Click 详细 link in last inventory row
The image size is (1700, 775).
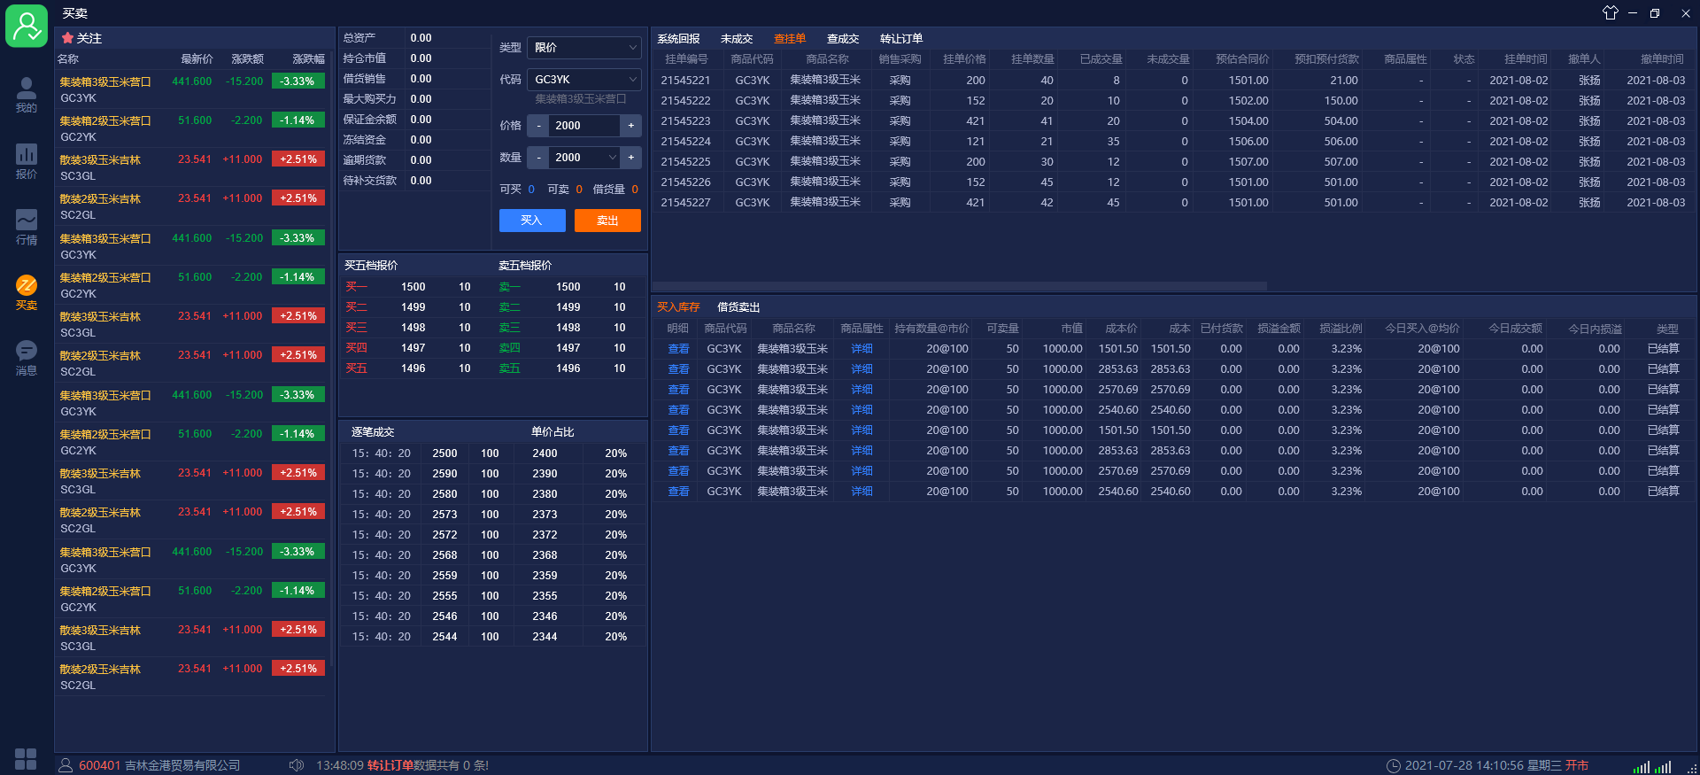click(x=862, y=492)
